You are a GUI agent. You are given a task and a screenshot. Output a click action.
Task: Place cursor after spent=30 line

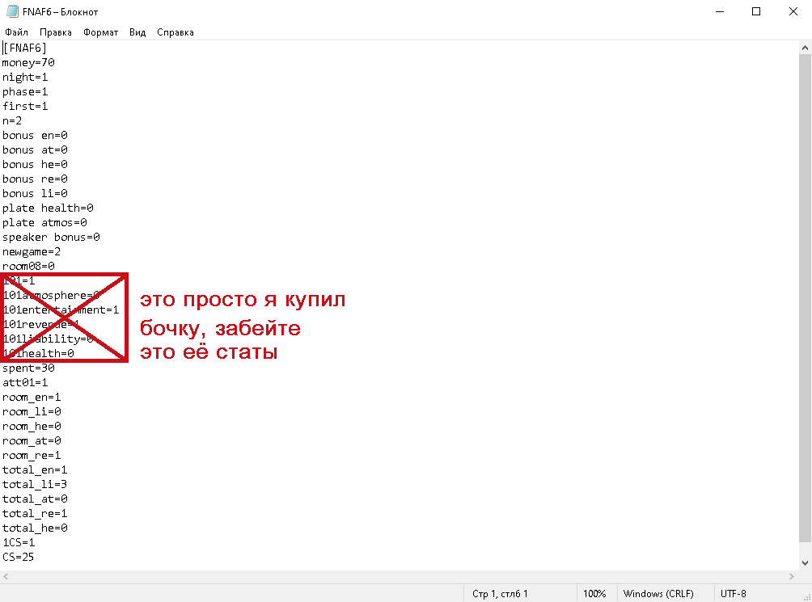tap(55, 368)
